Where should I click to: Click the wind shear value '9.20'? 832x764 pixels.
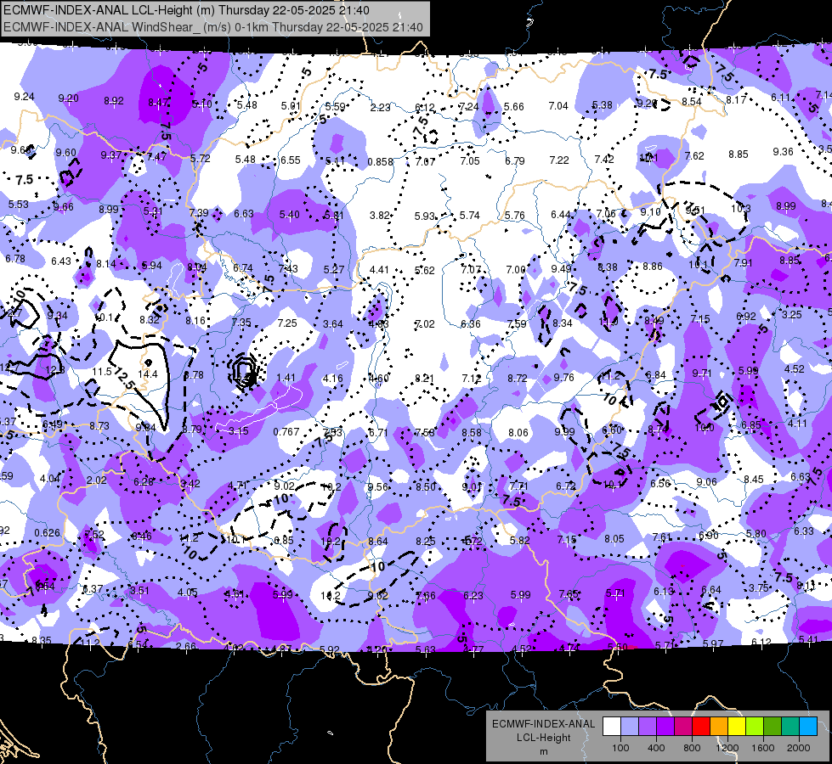click(68, 98)
